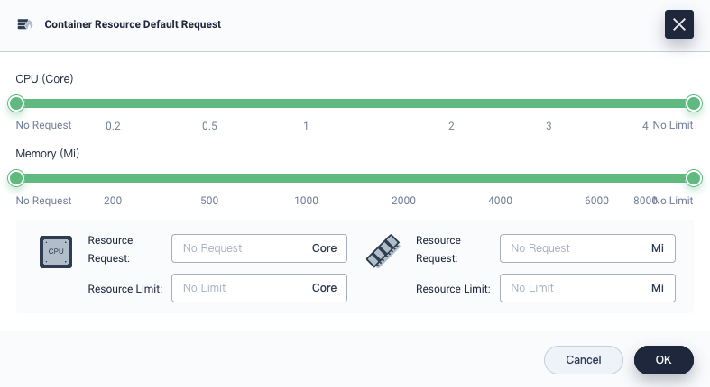
Task: Click the CPU chip icon
Action: click(56, 251)
